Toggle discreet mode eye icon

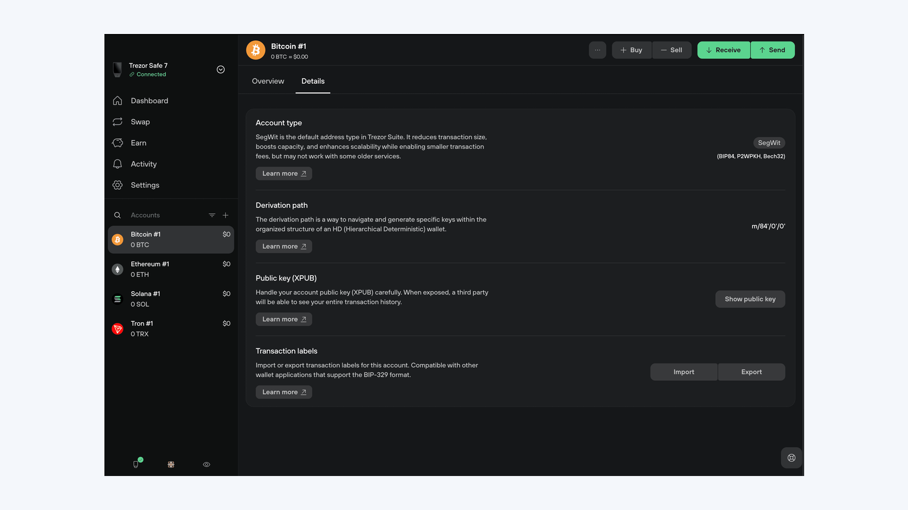point(207,465)
